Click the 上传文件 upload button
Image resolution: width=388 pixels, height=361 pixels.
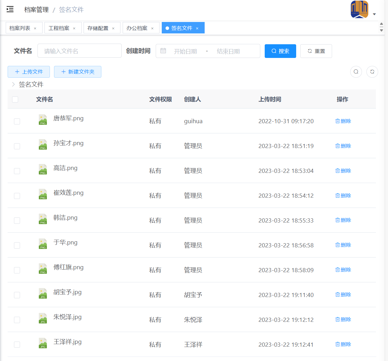tap(29, 72)
